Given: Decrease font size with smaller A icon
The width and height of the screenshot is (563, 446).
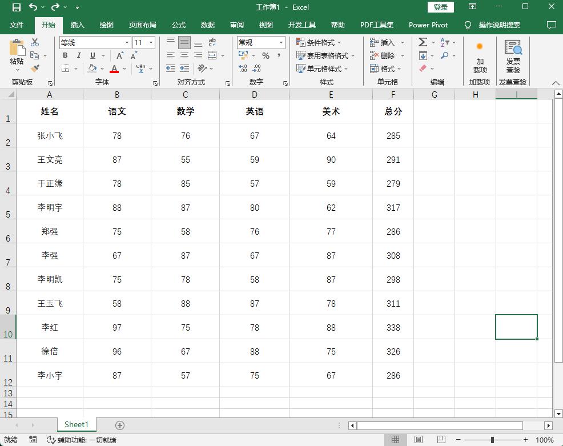Looking at the screenshot, I should point(134,55).
